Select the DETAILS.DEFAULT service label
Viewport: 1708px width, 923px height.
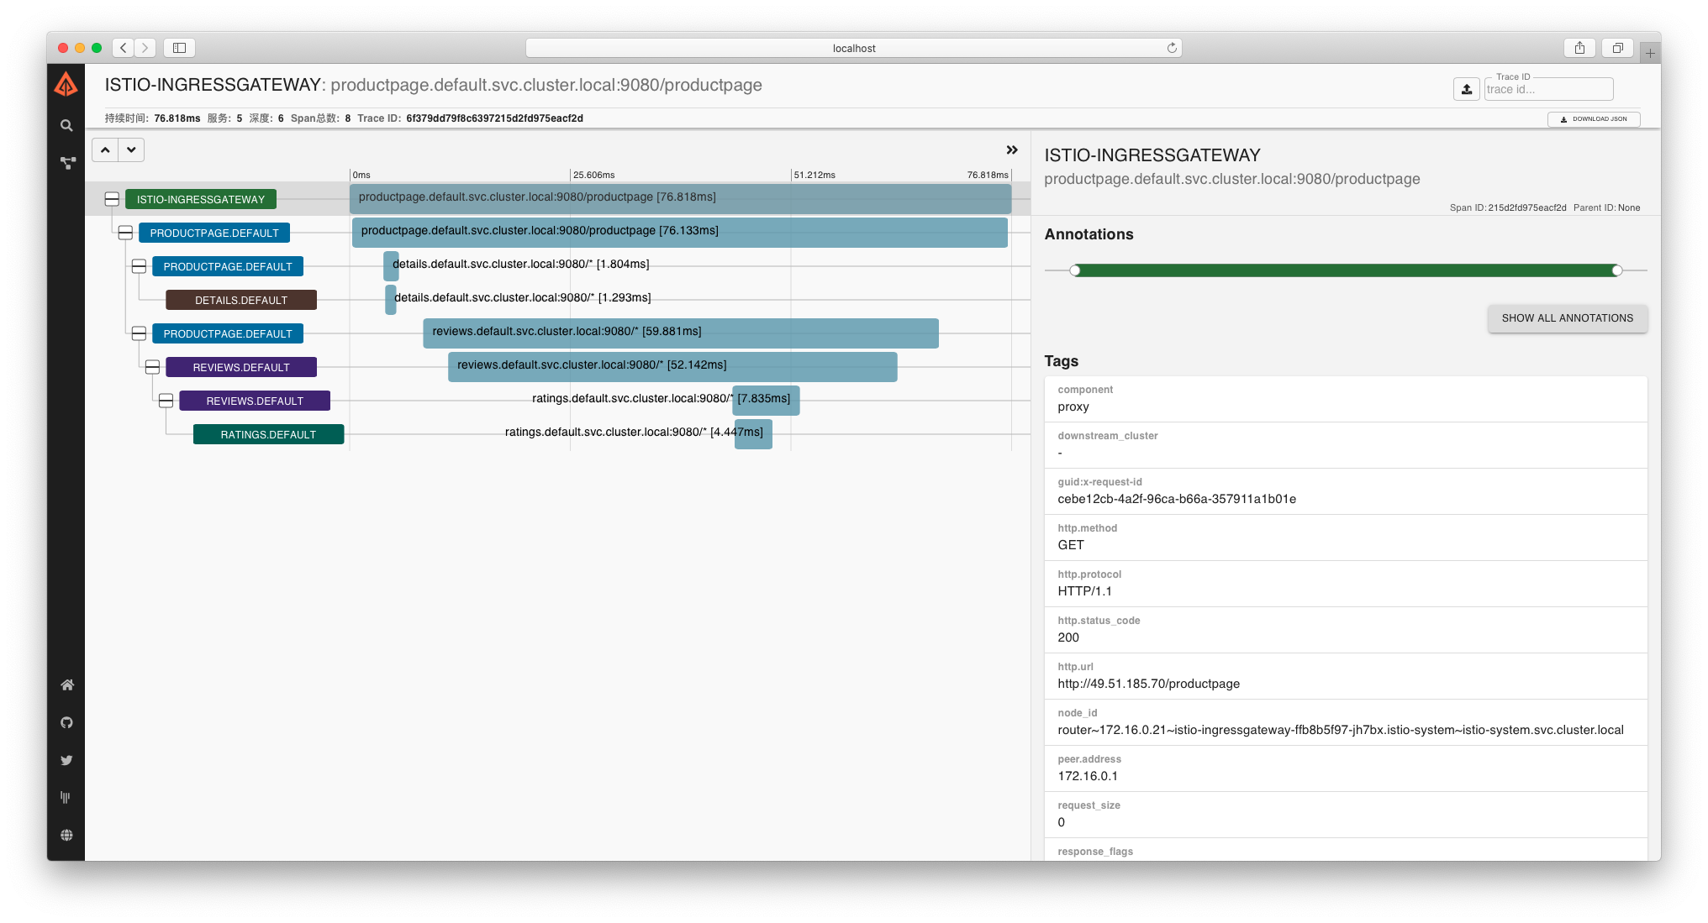pos(241,300)
